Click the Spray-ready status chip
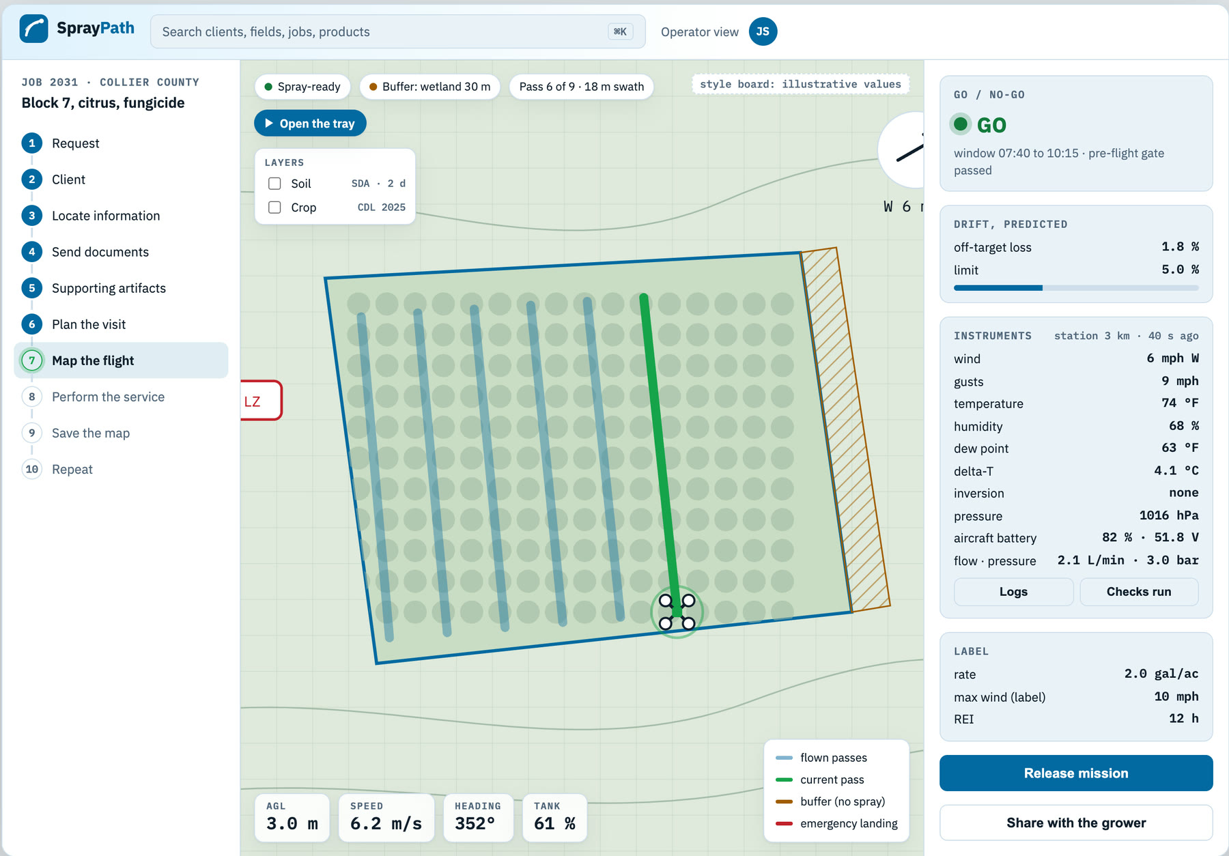Viewport: 1229px width, 856px height. (x=302, y=87)
